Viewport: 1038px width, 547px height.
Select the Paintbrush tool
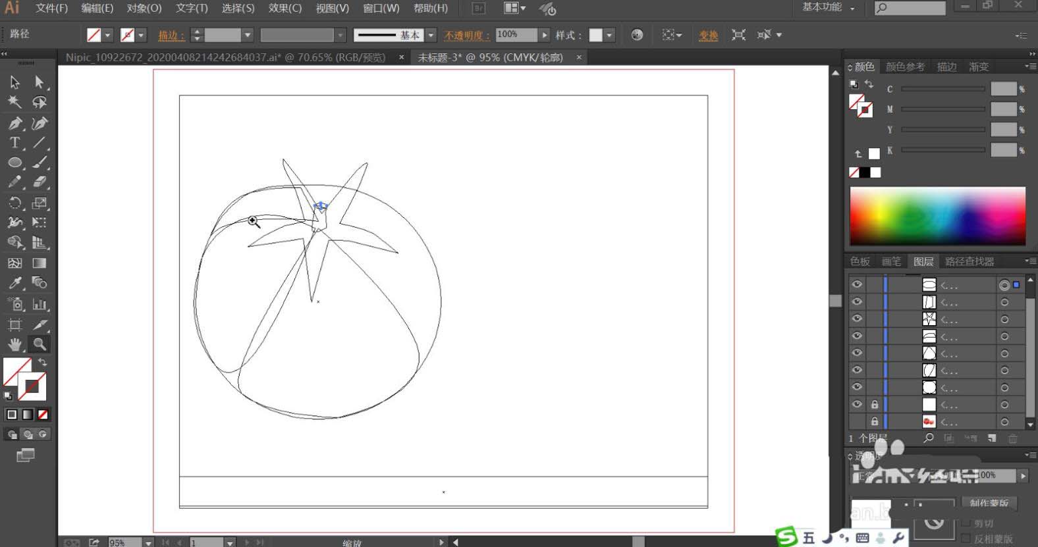click(x=40, y=163)
